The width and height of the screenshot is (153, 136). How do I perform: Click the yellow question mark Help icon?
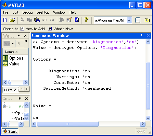[86, 20]
